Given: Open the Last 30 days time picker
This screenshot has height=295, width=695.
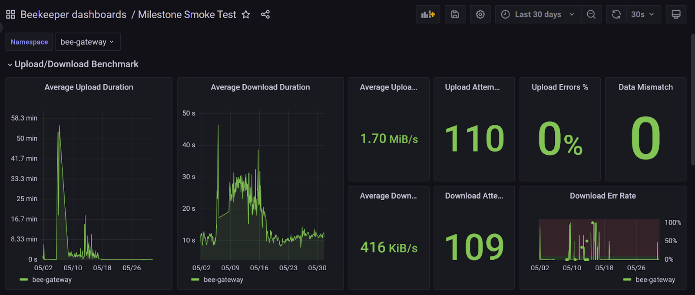Looking at the screenshot, I should point(538,14).
